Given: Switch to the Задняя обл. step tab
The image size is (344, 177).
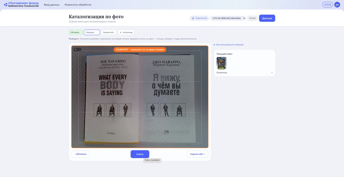Looking at the screenshot, I should click(109, 32).
